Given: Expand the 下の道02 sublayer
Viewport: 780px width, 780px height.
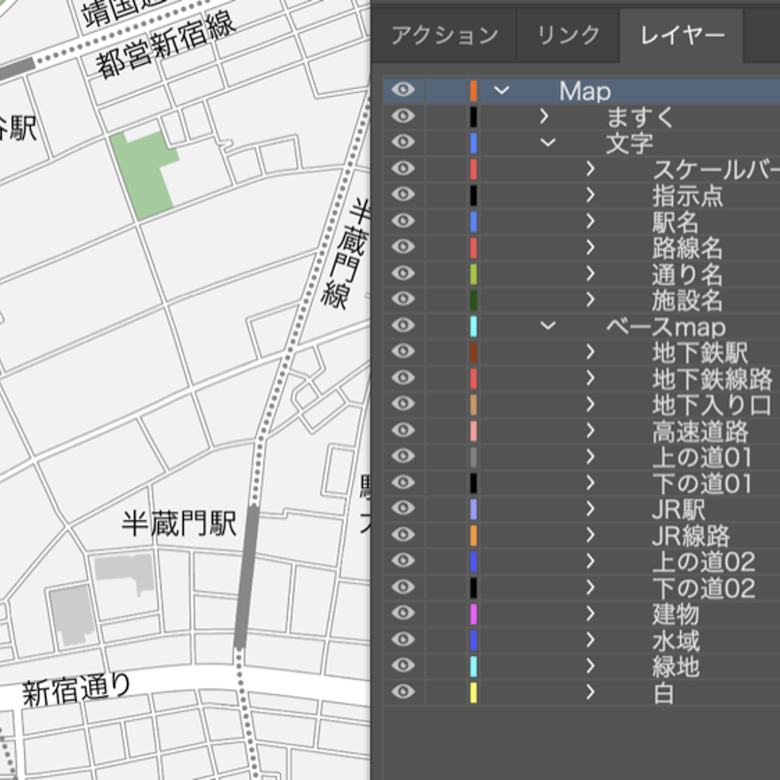Looking at the screenshot, I should click(590, 588).
